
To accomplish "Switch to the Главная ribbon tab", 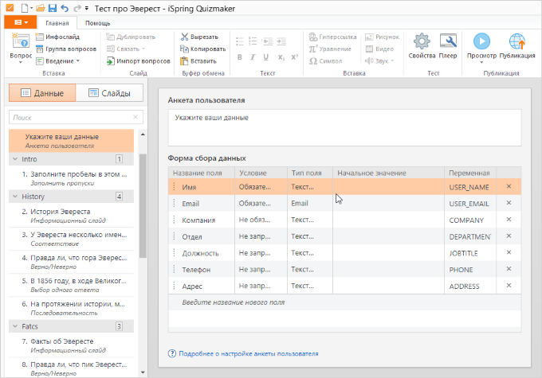I will (57, 23).
